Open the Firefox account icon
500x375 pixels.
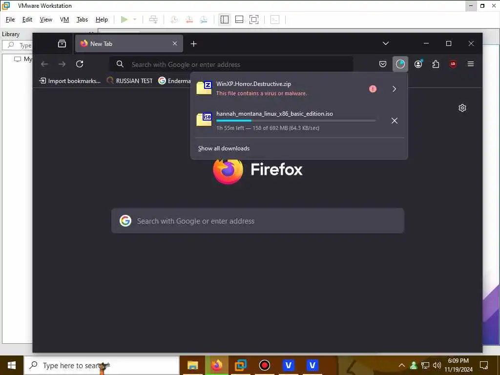(x=418, y=64)
